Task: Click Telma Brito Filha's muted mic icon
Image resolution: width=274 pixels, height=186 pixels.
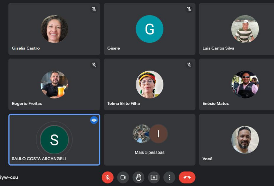Action: pos(189,65)
